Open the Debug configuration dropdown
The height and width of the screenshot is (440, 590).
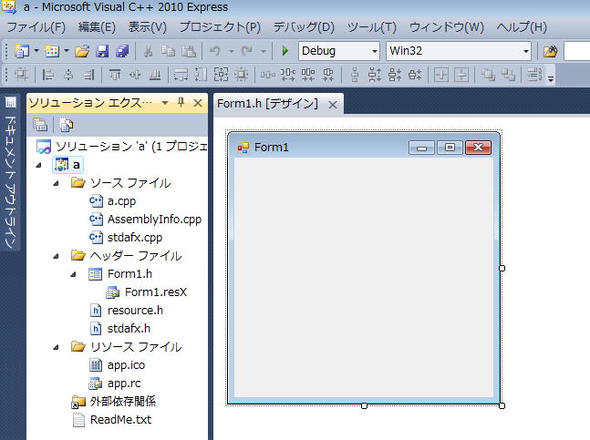(374, 51)
